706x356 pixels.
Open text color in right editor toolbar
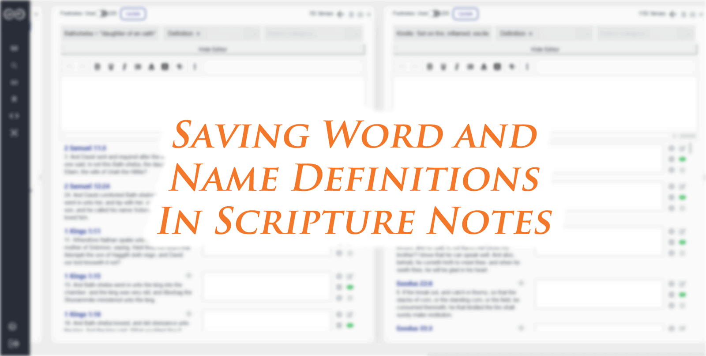(x=484, y=67)
